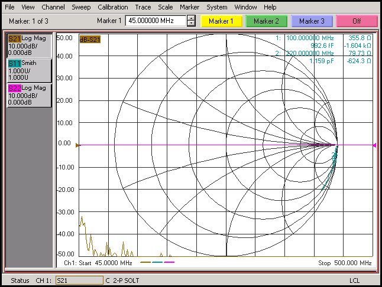Image resolution: width=382 pixels, height=287 pixels.
Task: Open the Calibration menu
Action: tap(113, 7)
